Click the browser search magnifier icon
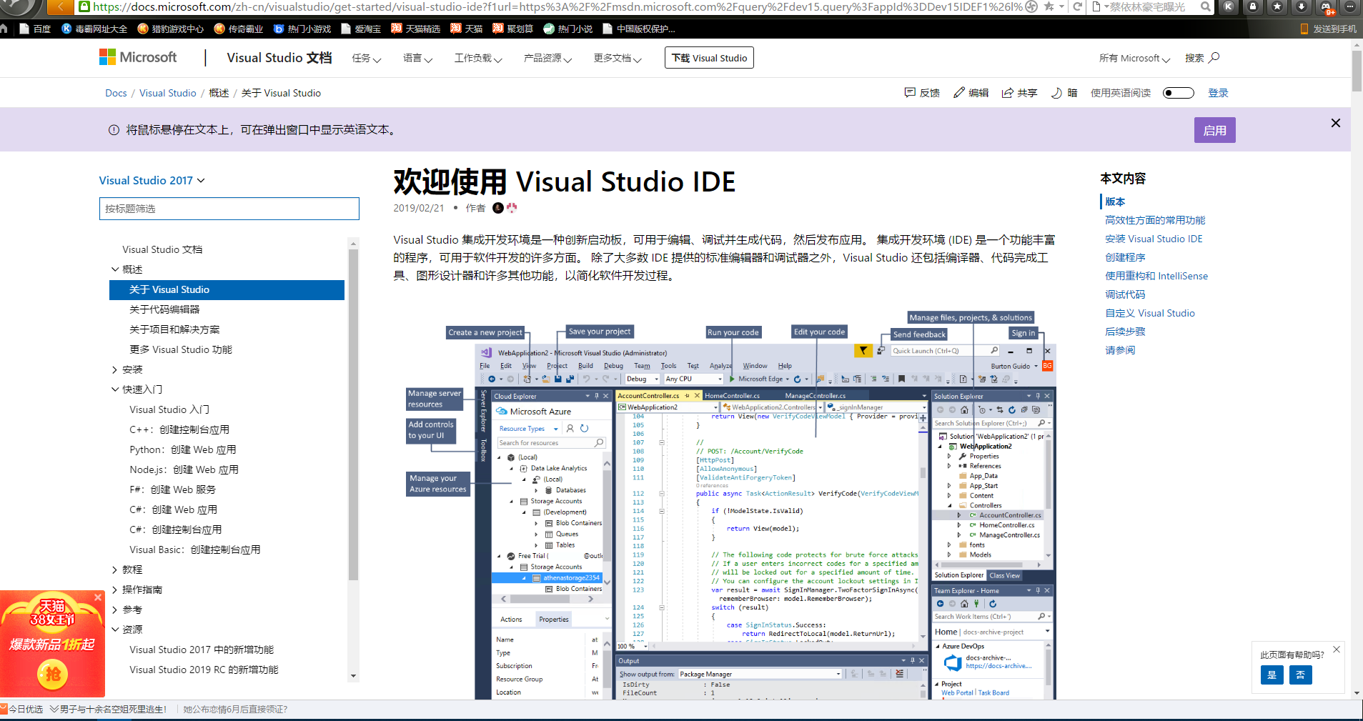 (x=1205, y=6)
